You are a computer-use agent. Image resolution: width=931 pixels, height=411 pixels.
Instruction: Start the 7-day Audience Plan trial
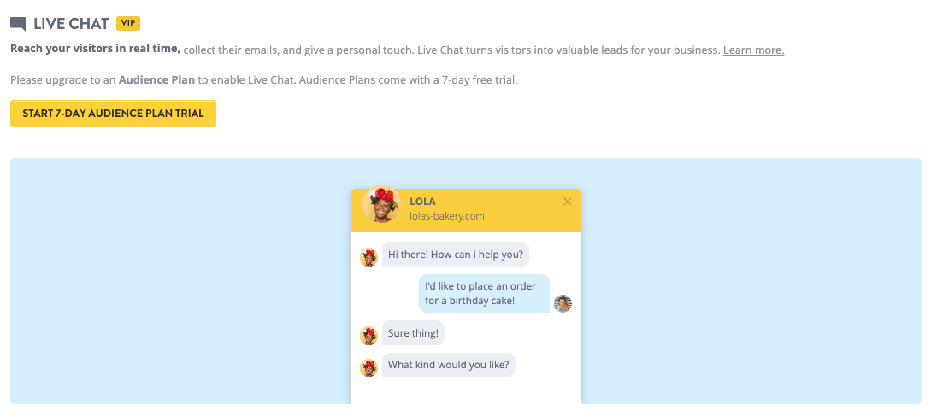(x=113, y=114)
